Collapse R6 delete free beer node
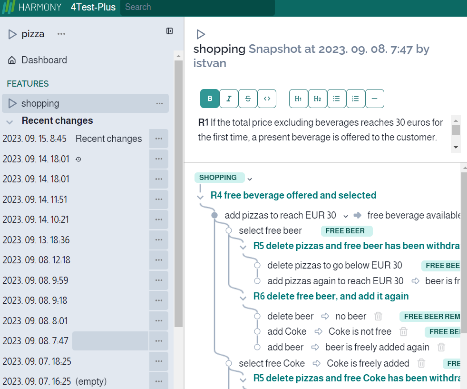The height and width of the screenshot is (389, 467). (243, 298)
